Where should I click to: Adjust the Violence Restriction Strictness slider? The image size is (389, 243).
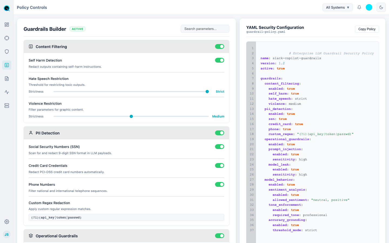coord(131,116)
